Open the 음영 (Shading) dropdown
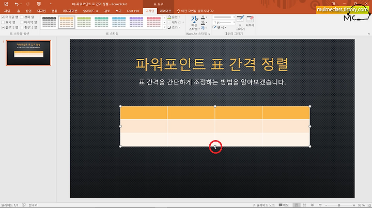 click(x=174, y=17)
